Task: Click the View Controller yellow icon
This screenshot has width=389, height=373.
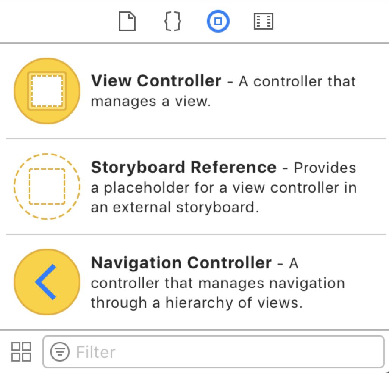Action: (46, 91)
